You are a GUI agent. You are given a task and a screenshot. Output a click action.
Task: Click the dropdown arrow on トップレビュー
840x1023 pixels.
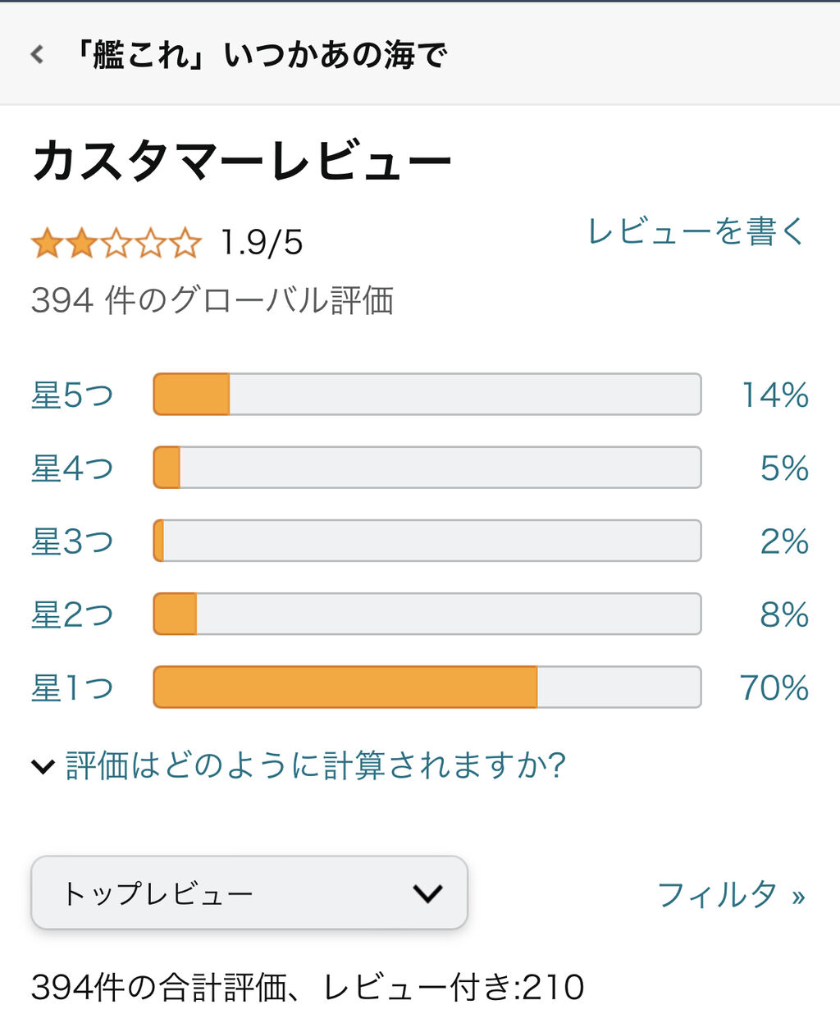[427, 893]
